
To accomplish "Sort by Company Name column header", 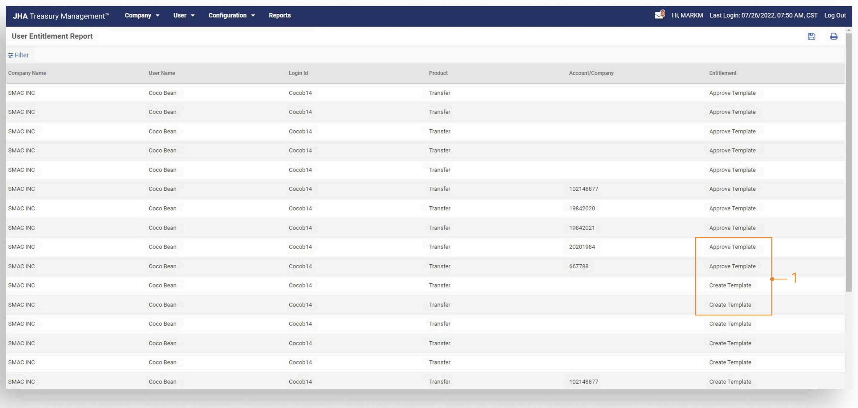I will point(27,73).
